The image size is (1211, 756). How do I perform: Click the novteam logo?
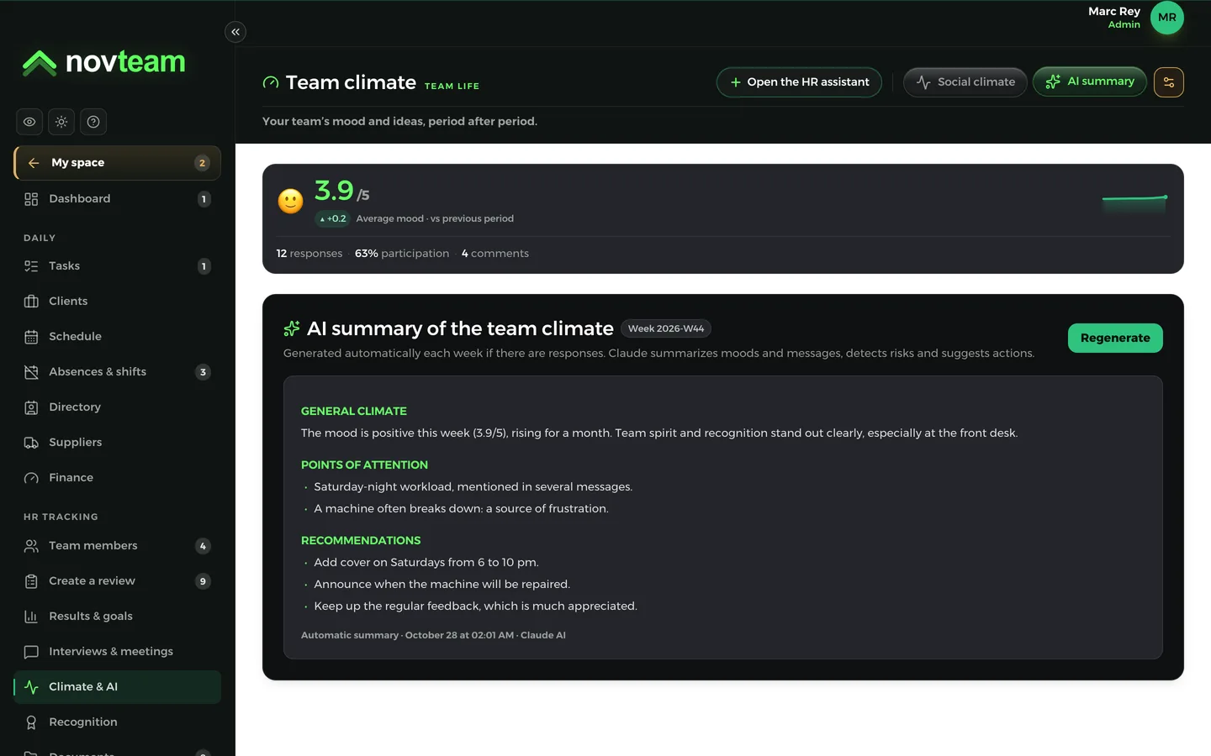tap(104, 62)
